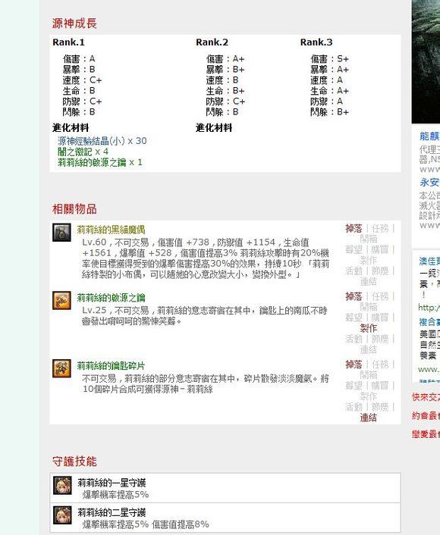Click the 莉莉絲的啟源之鑰 key icon
The height and width of the screenshot is (535, 440).
coord(62,300)
